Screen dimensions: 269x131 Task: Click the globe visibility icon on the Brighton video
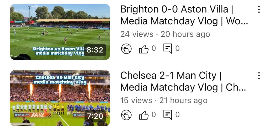(126, 49)
